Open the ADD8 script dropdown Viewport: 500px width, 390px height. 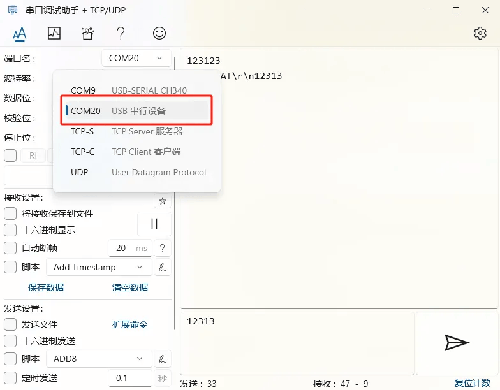[x=99, y=359]
